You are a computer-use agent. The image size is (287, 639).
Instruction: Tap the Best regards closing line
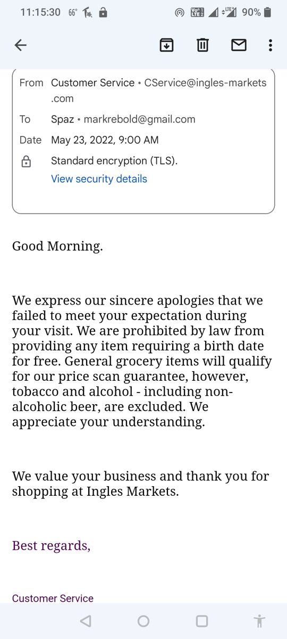(x=51, y=546)
